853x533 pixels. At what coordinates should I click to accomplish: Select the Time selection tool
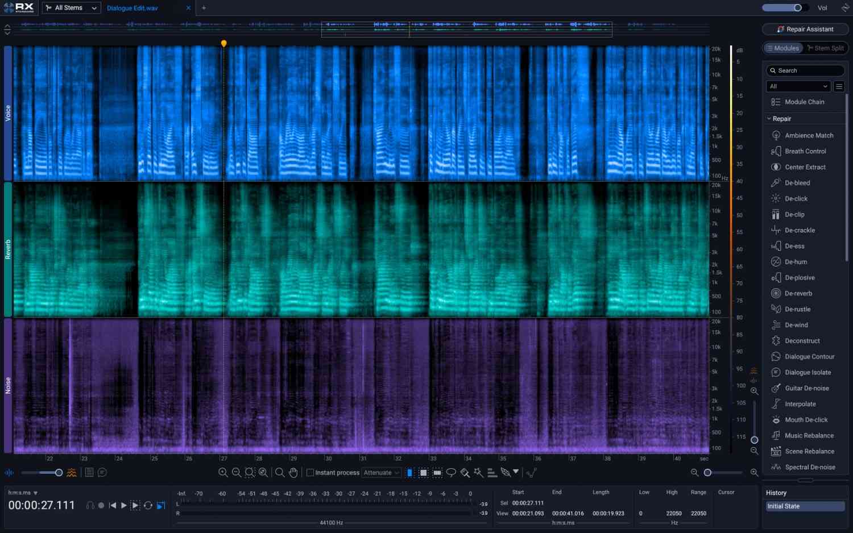coord(410,472)
